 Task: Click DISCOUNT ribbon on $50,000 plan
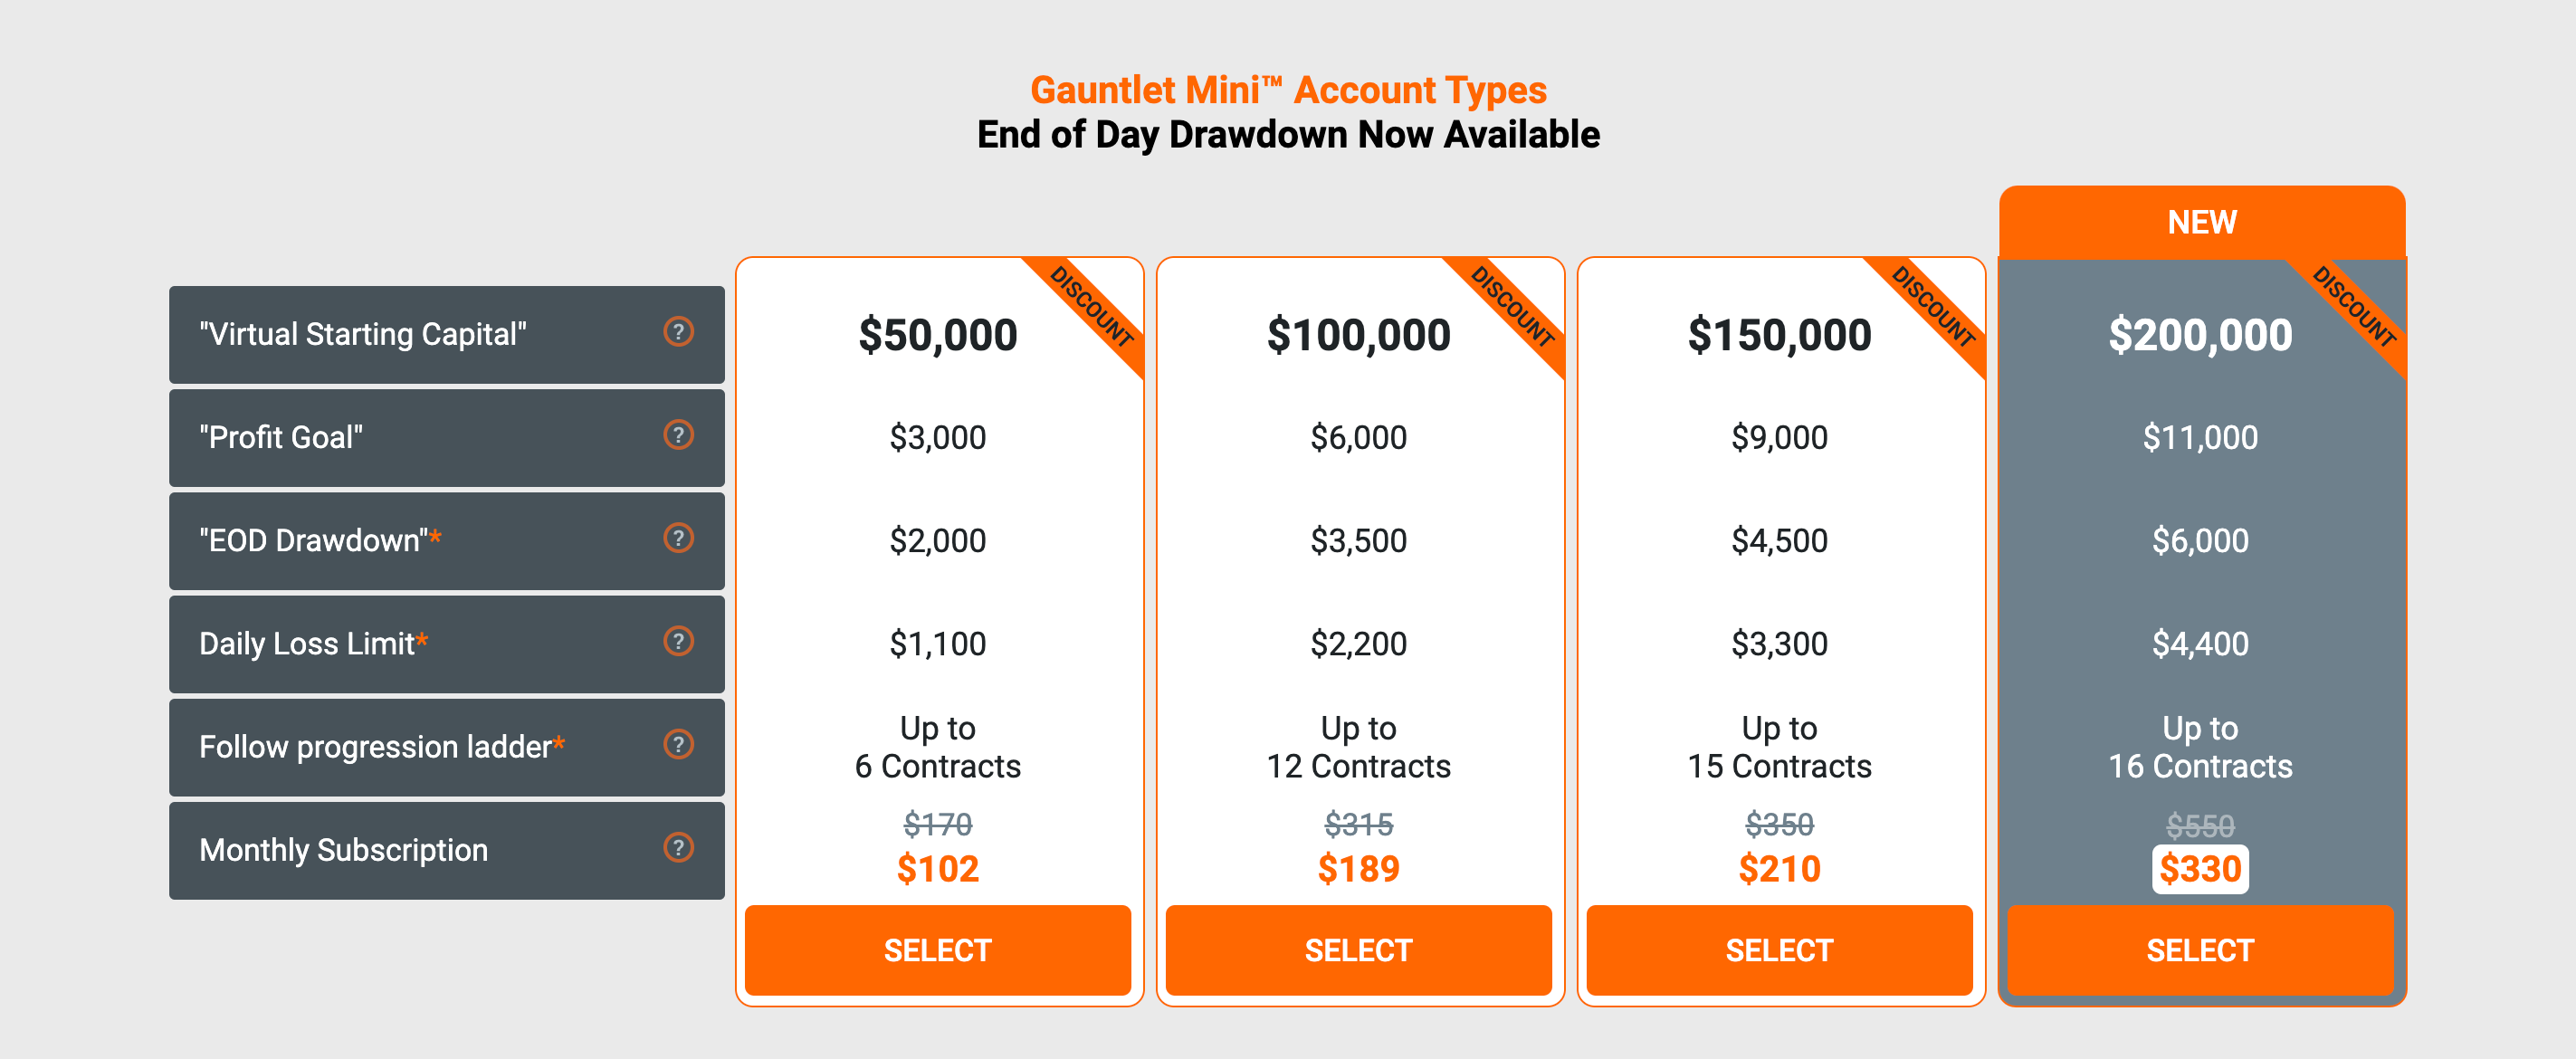(x=1093, y=308)
